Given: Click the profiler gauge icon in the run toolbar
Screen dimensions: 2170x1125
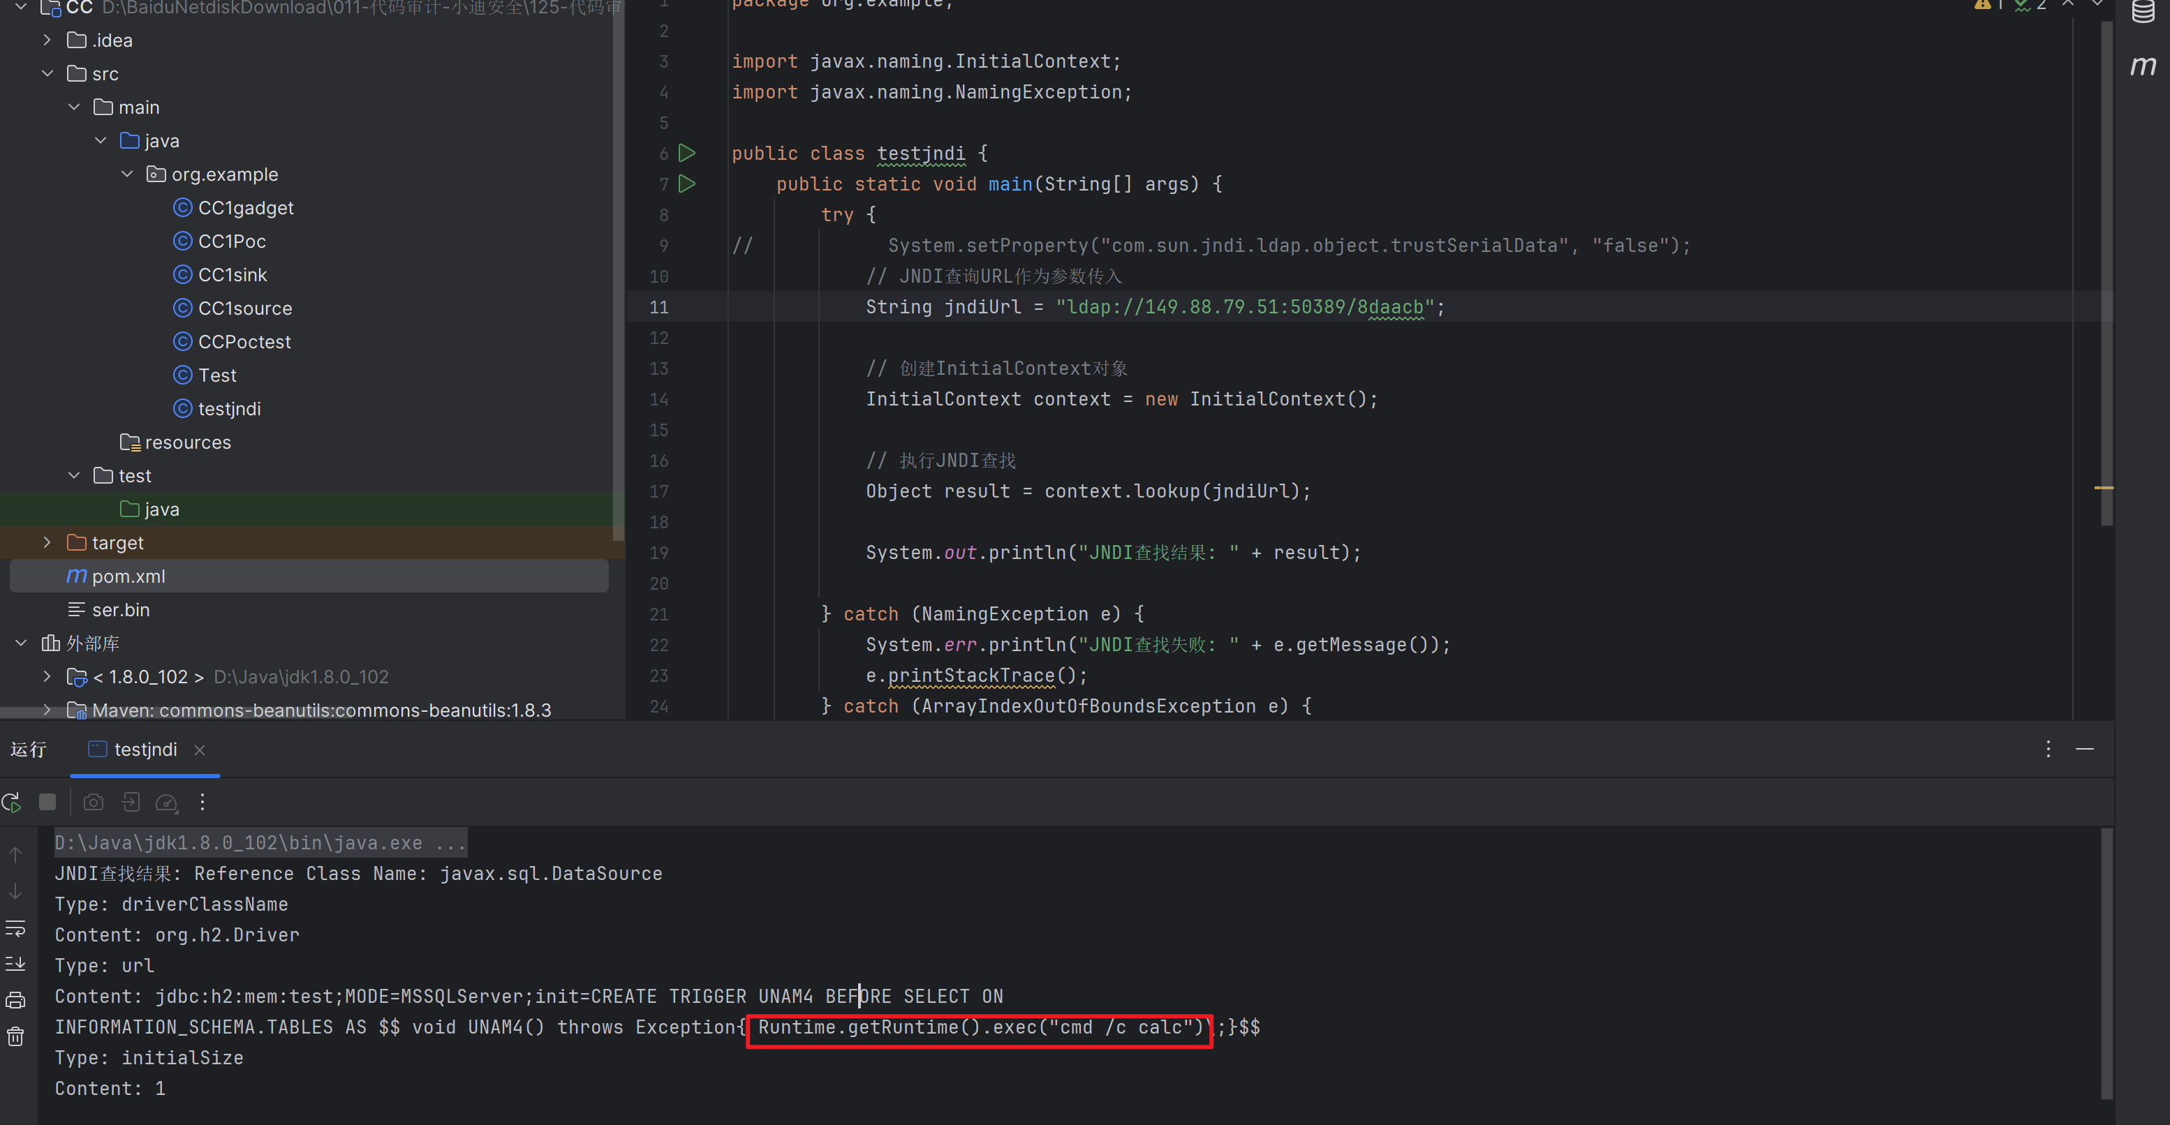Looking at the screenshot, I should pyautogui.click(x=167, y=803).
